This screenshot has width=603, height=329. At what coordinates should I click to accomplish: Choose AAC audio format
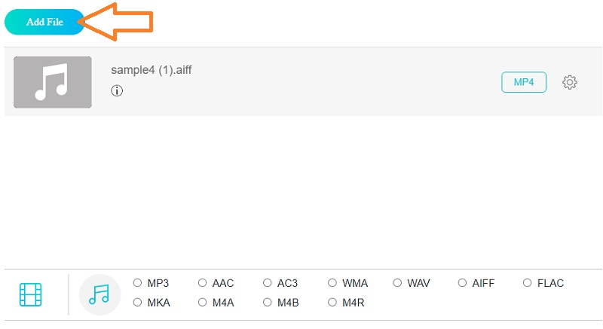pos(202,284)
